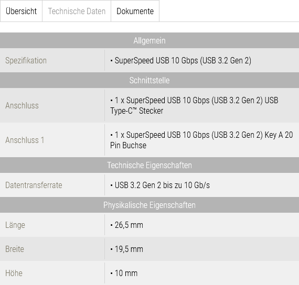Click the Höhe row label
Image resolution: width=299 pixels, height=285 pixels.
pos(14,273)
